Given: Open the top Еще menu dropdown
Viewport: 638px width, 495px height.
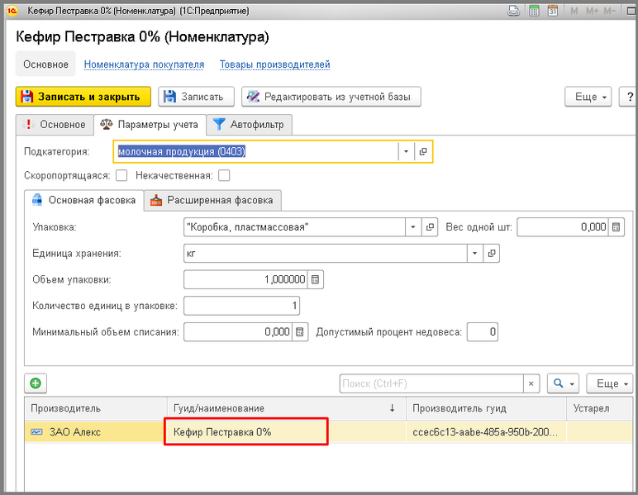Looking at the screenshot, I should 588,97.
